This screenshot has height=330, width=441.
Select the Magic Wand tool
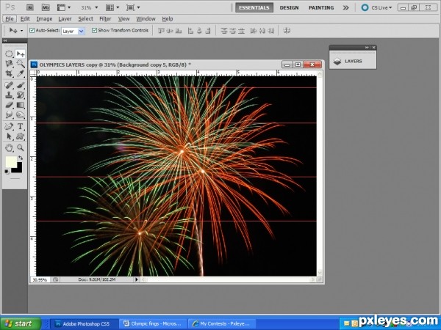pyautogui.click(x=21, y=63)
